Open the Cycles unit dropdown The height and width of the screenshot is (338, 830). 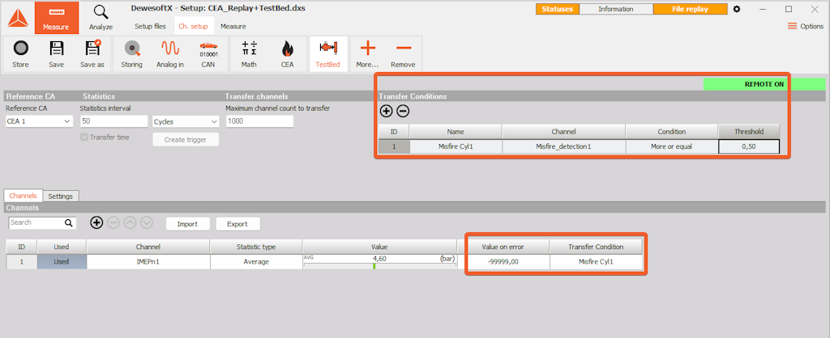(x=186, y=121)
